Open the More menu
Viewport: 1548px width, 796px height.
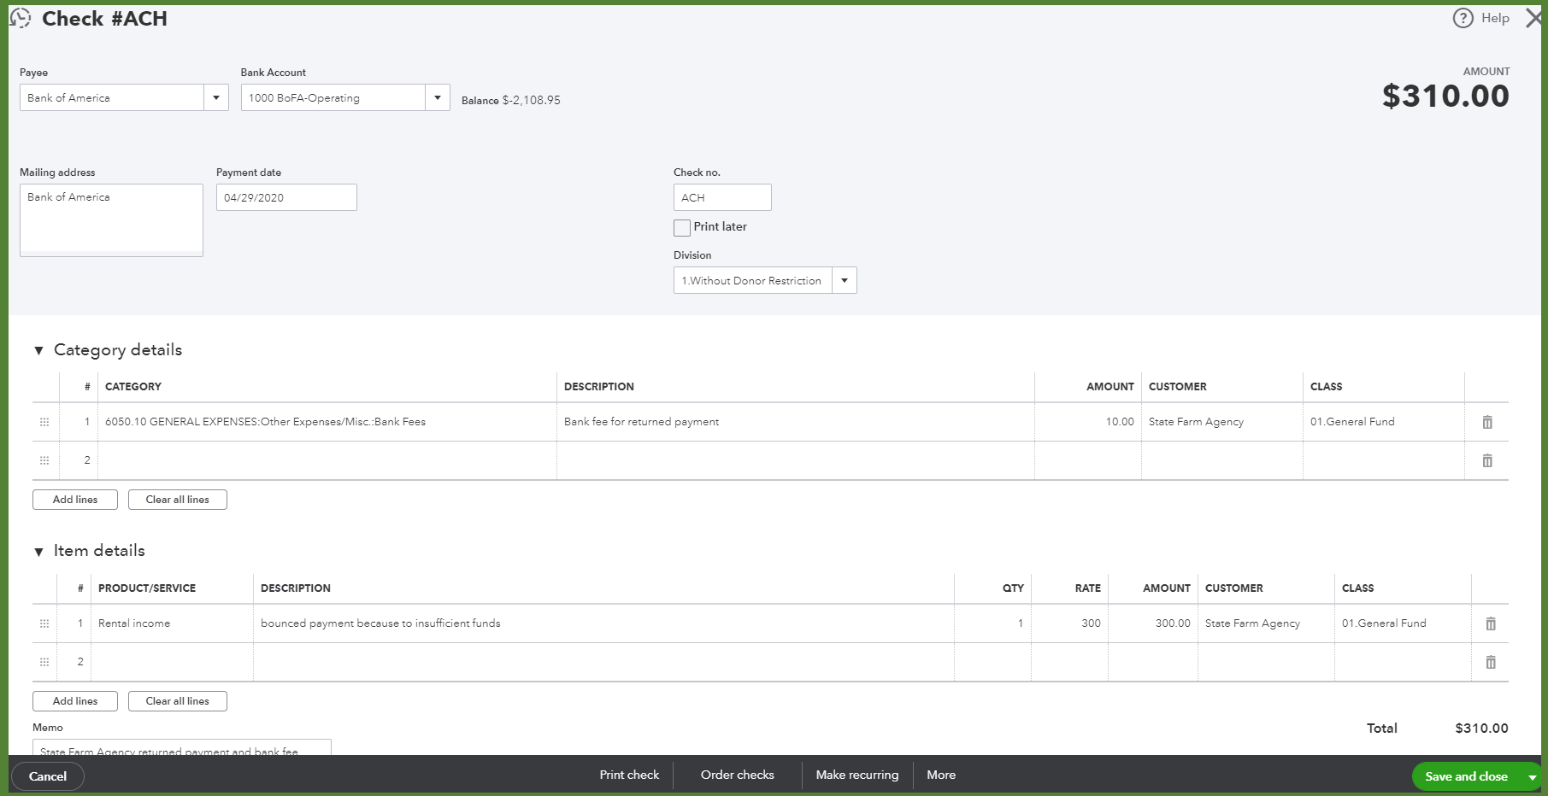tap(941, 775)
